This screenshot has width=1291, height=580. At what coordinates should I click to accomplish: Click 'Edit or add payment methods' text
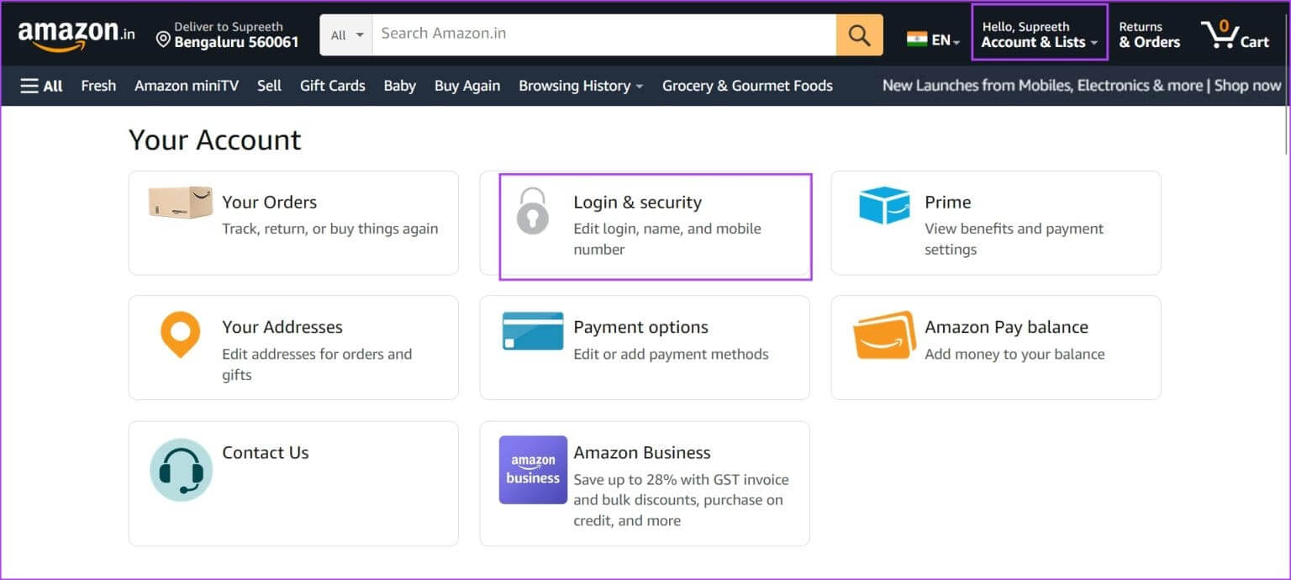point(671,354)
